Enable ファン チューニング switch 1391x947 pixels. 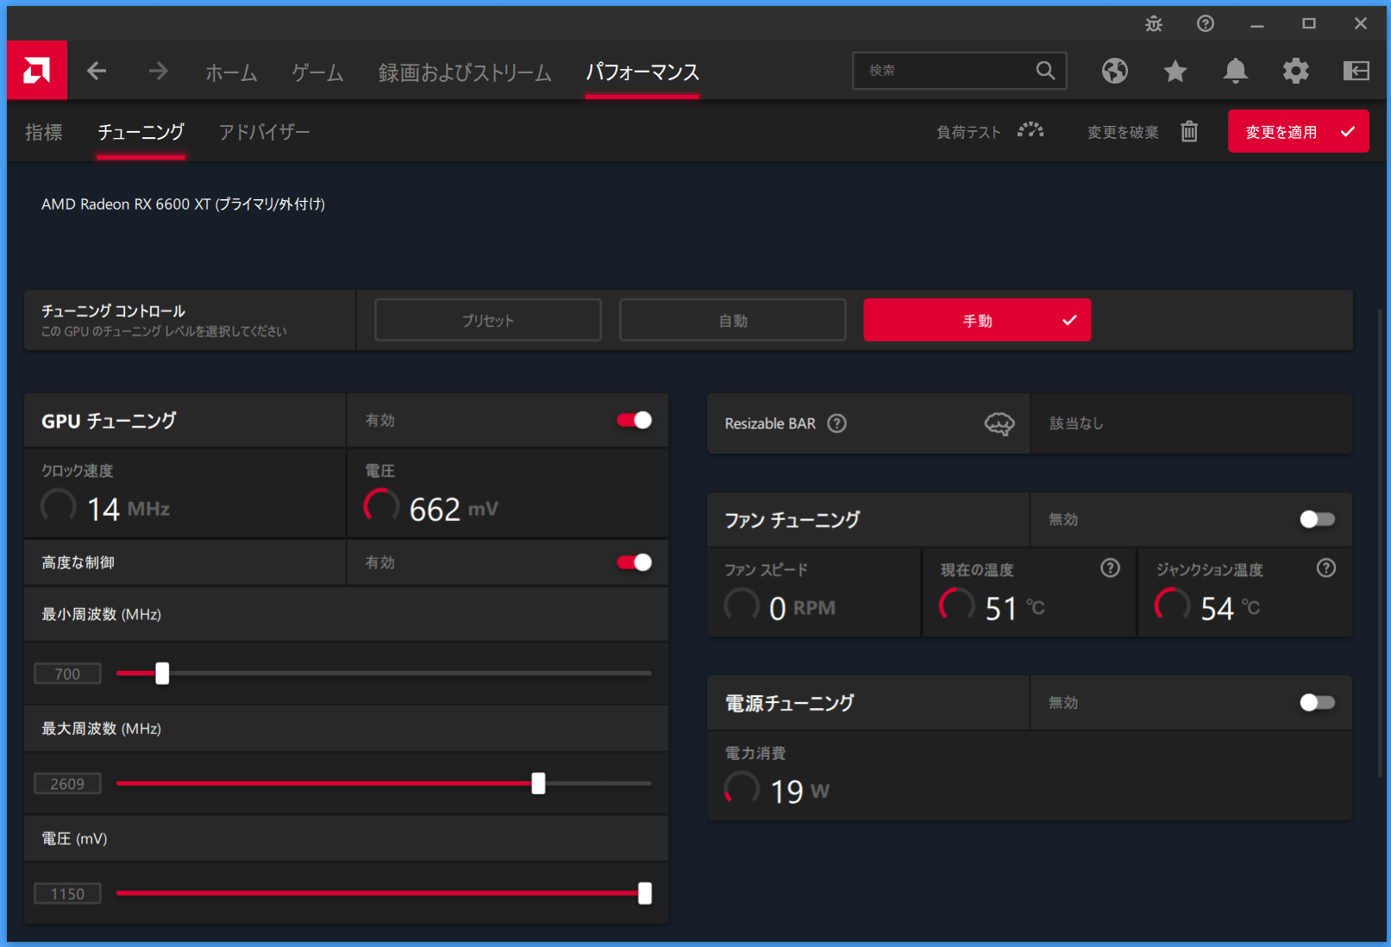[x=1317, y=519]
